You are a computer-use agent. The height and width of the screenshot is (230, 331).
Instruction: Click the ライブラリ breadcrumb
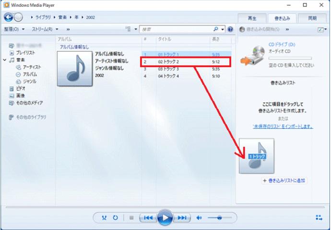43,17
